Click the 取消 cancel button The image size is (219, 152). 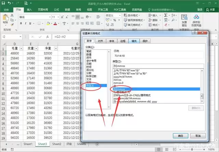198,136
